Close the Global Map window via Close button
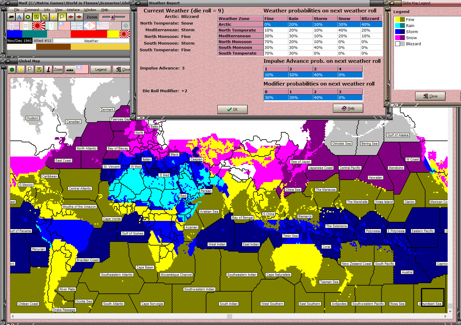This screenshot has height=325, width=461. pos(122,69)
